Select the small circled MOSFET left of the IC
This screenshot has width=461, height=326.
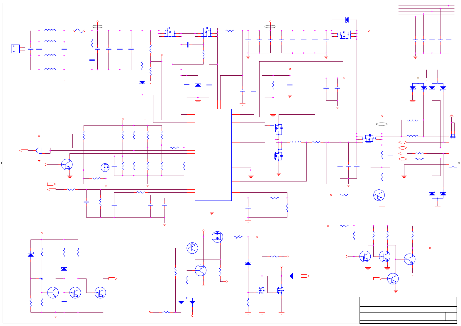(x=105, y=167)
